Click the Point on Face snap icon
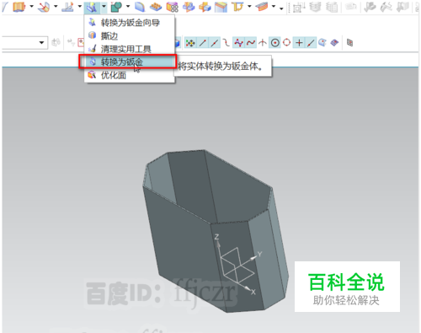This screenshot has height=333, width=421. 322,43
